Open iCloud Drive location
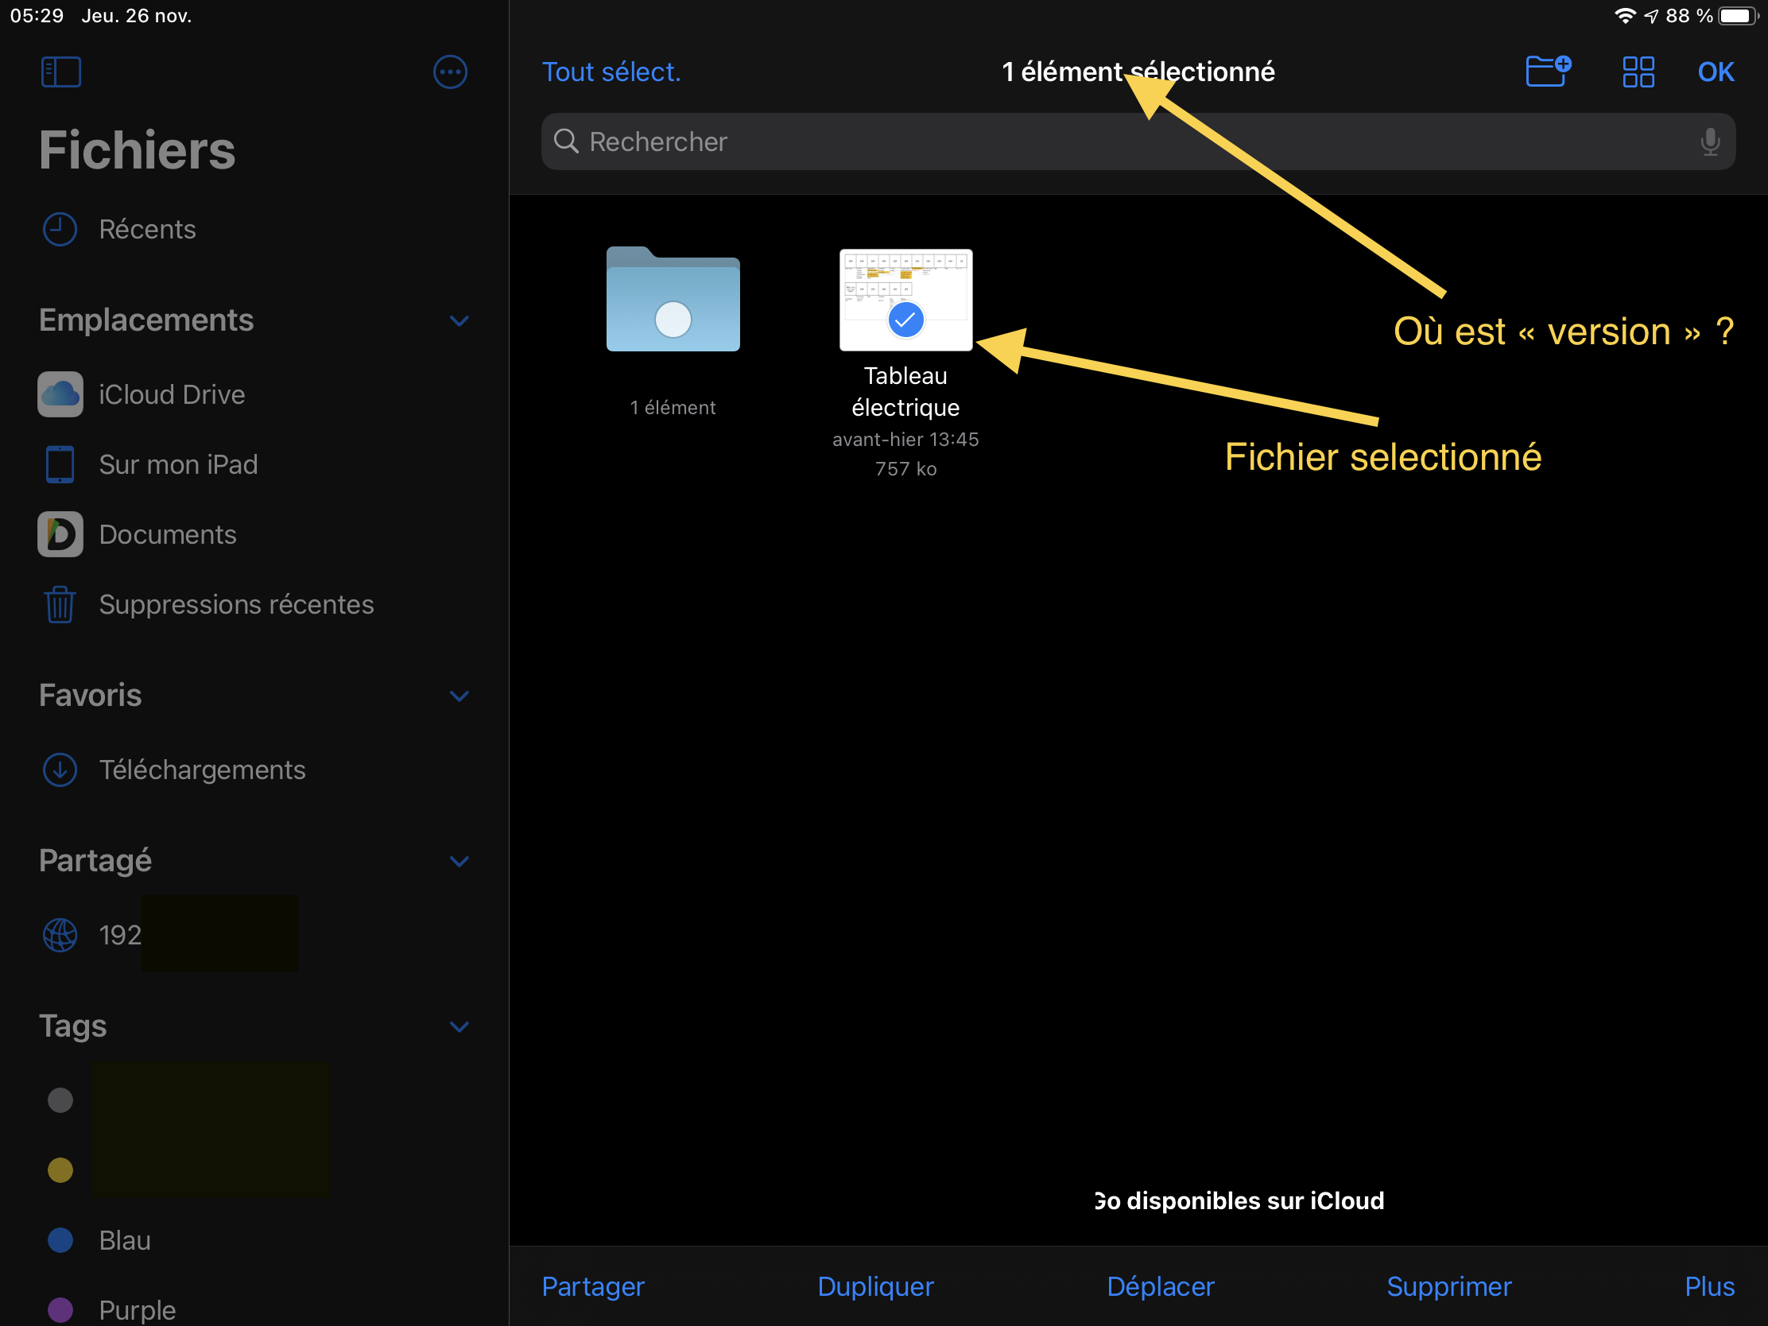This screenshot has height=1326, width=1768. (171, 394)
